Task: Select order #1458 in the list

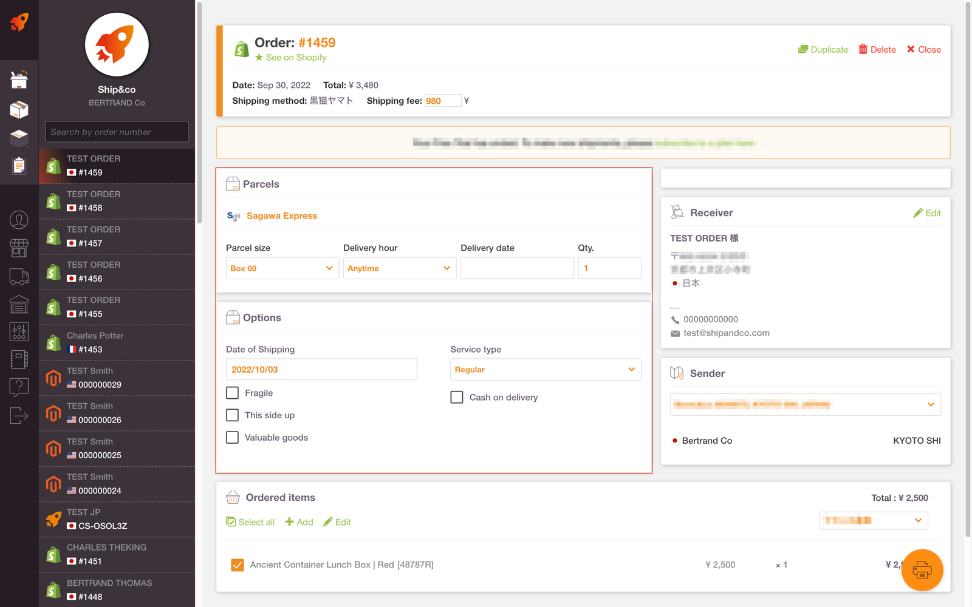Action: (x=117, y=202)
